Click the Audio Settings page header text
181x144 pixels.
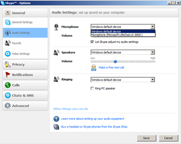pyautogui.click(x=88, y=12)
